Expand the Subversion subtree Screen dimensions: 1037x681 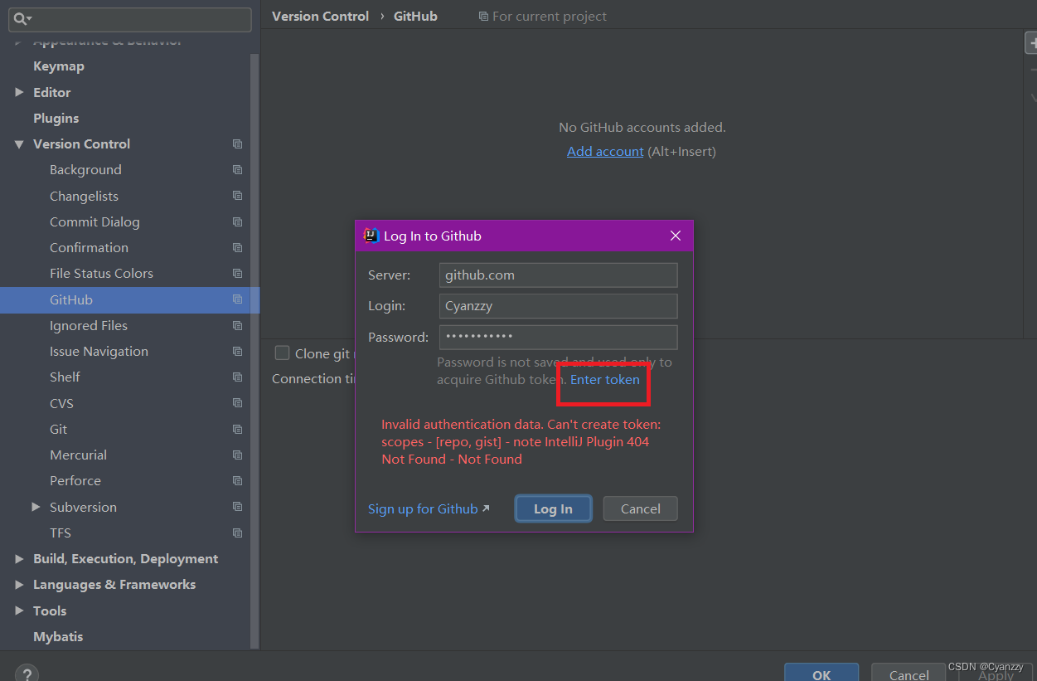(x=36, y=507)
